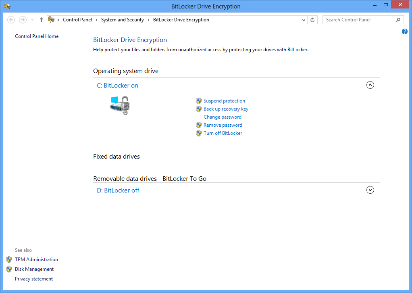Click the Fixed data drives heading
This screenshot has width=412, height=293.
[x=117, y=157]
